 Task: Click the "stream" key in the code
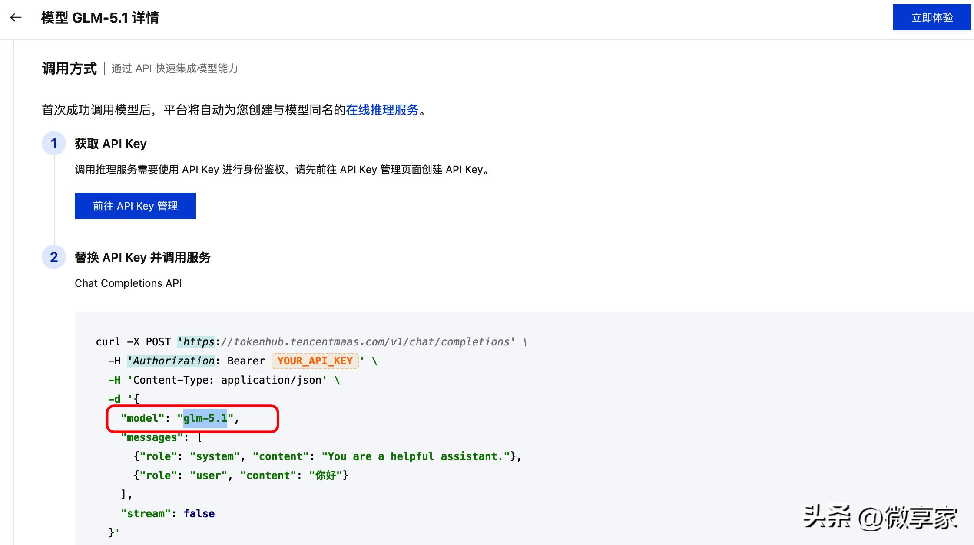click(146, 514)
